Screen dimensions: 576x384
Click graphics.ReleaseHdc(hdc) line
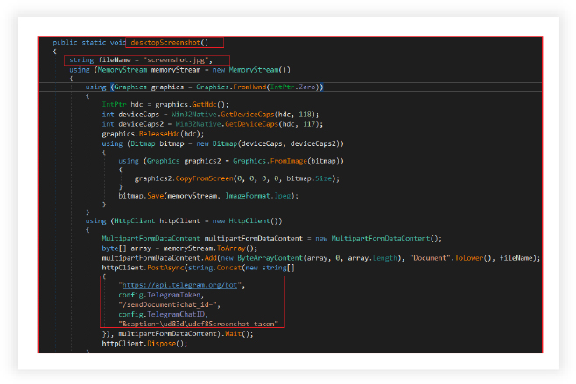pos(153,134)
